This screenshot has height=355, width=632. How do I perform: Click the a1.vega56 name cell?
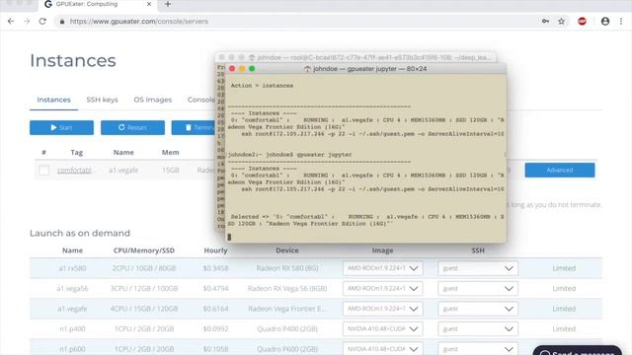tap(72, 289)
